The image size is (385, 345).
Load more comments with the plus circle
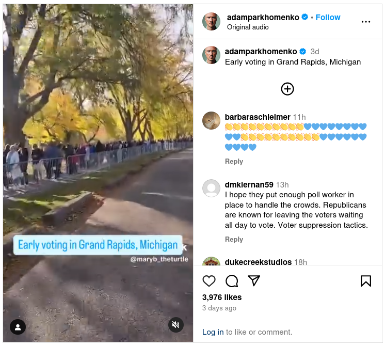click(x=287, y=89)
